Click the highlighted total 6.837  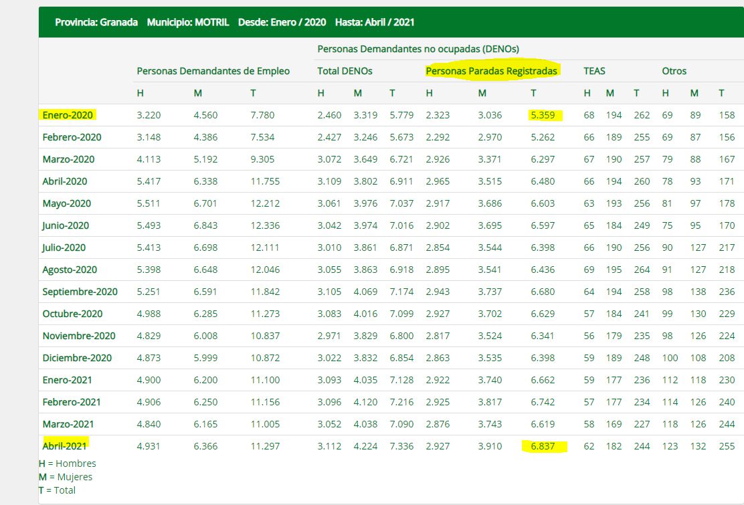pyautogui.click(x=543, y=446)
